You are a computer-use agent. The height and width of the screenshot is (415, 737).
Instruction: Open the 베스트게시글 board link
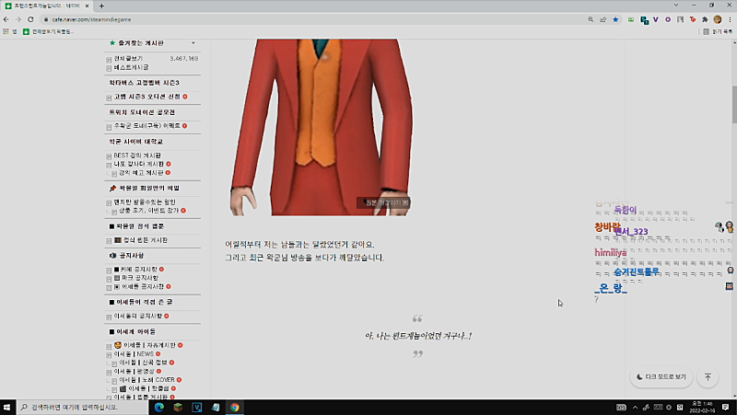click(134, 67)
